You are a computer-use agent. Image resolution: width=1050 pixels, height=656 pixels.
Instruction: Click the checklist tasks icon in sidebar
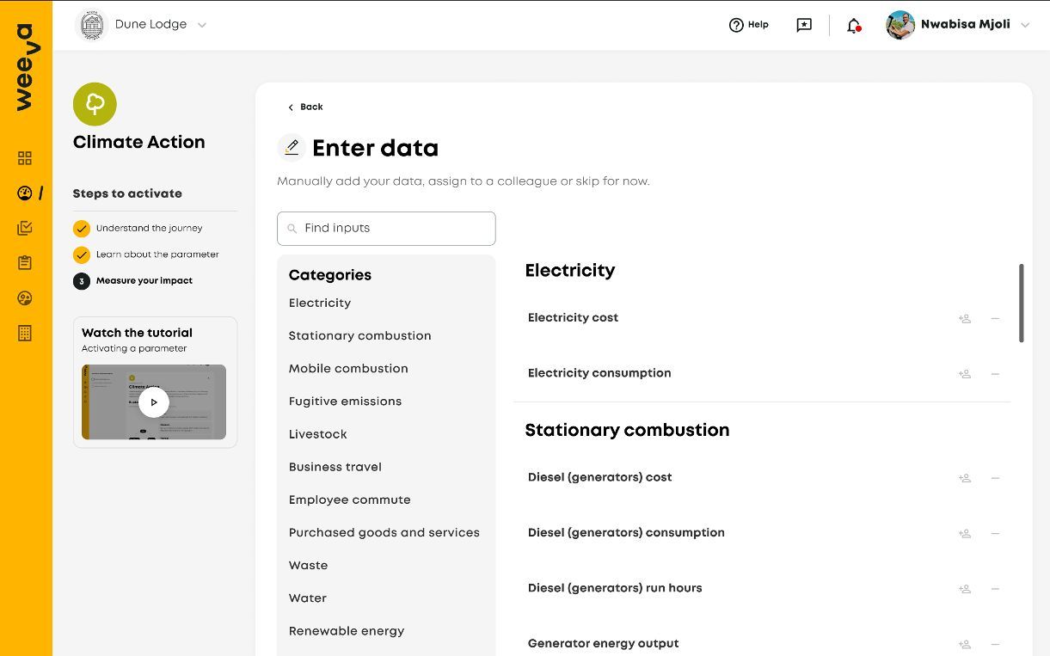tap(25, 228)
